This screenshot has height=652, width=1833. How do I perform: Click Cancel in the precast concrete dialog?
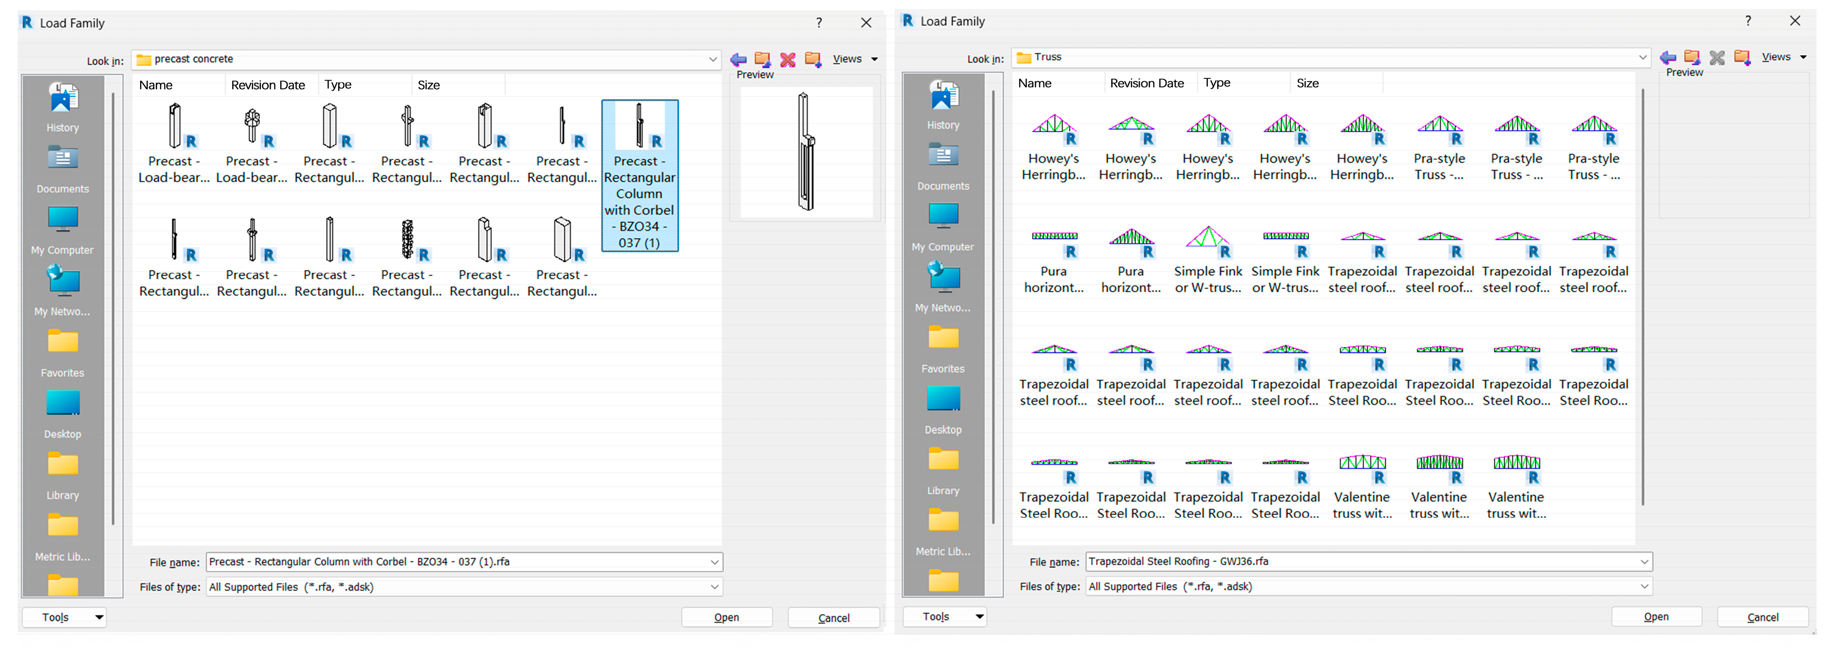(833, 618)
